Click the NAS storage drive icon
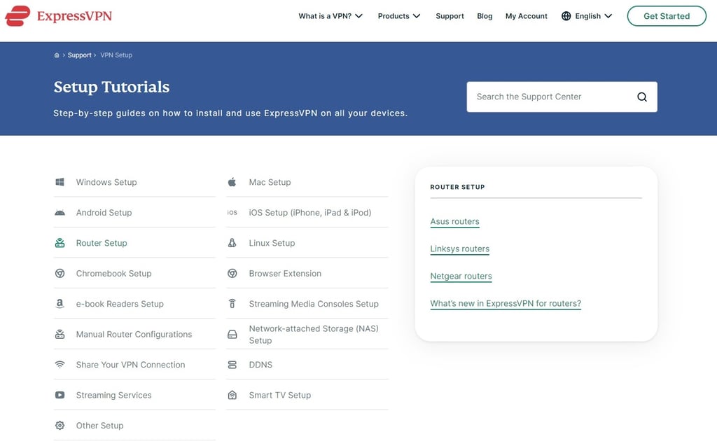 click(232, 335)
